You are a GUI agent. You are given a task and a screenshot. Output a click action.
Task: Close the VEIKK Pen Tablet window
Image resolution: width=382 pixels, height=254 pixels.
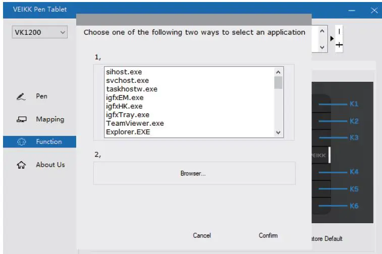[x=374, y=11]
